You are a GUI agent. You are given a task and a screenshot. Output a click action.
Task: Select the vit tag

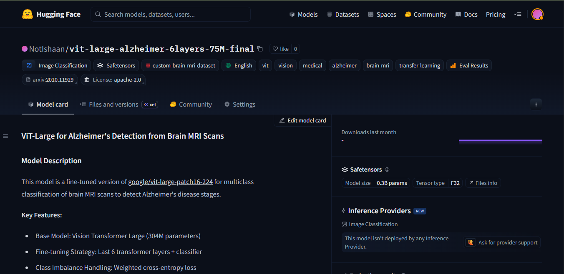click(x=265, y=65)
